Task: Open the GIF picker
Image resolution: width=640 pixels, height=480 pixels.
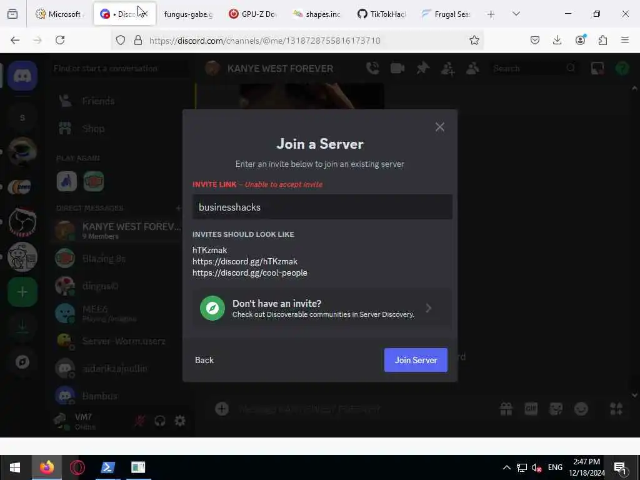Action: (x=531, y=409)
